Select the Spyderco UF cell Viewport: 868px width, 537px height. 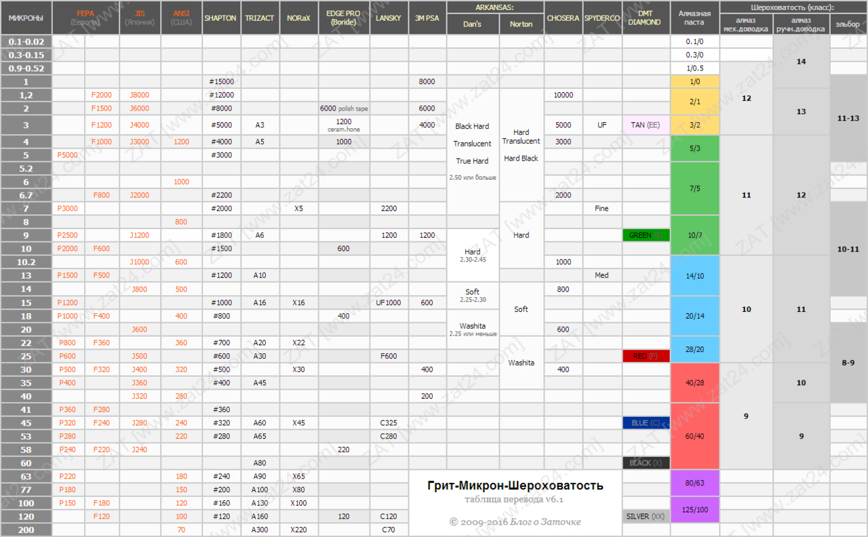(601, 125)
